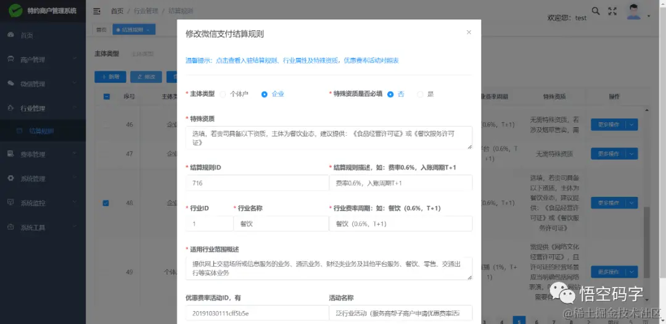
Task: Select the 企业 radio option
Action: pos(273,94)
